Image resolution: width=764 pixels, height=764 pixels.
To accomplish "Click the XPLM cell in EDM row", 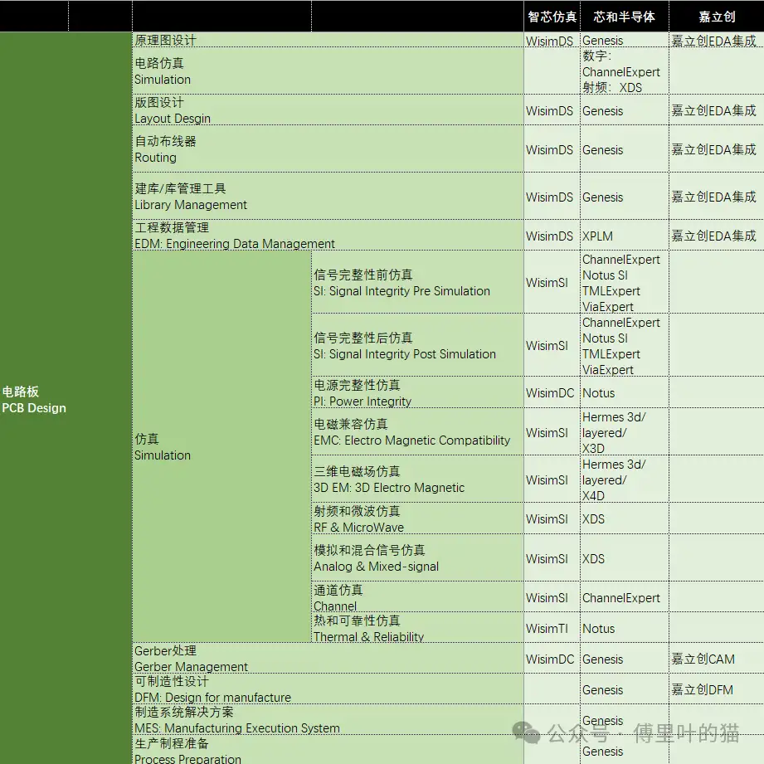I will [624, 236].
